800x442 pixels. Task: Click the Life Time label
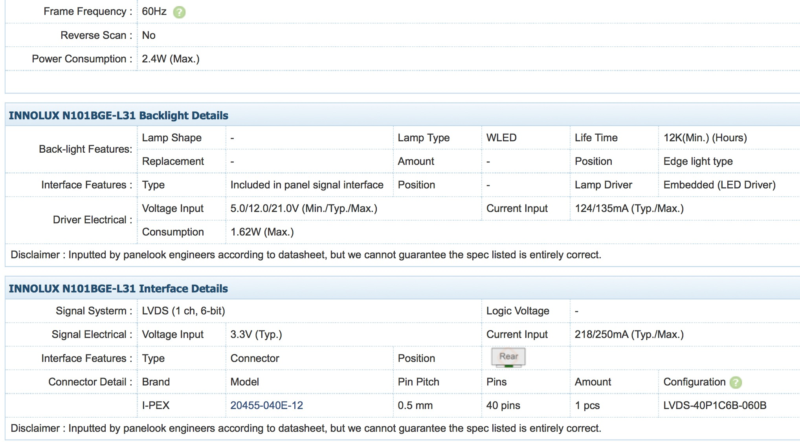click(x=596, y=138)
